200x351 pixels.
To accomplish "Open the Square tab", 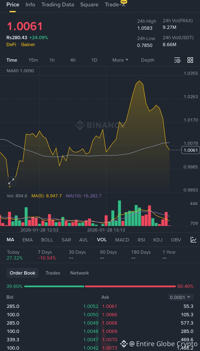I will tap(89, 5).
